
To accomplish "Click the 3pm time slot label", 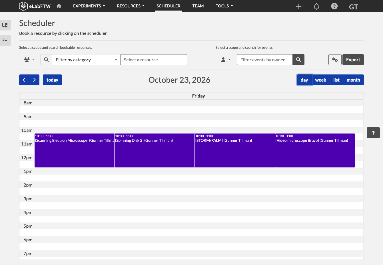I will click(28, 199).
